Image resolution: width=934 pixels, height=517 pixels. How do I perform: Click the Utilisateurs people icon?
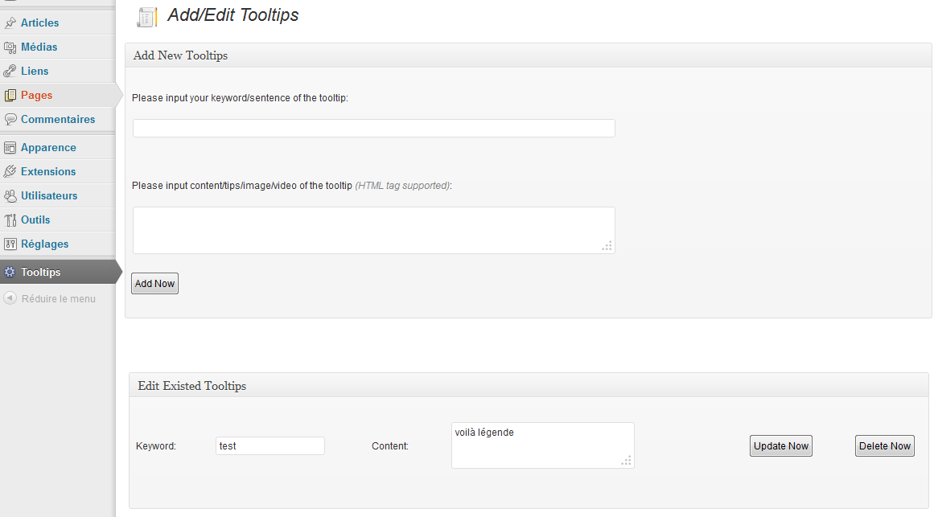pos(10,196)
